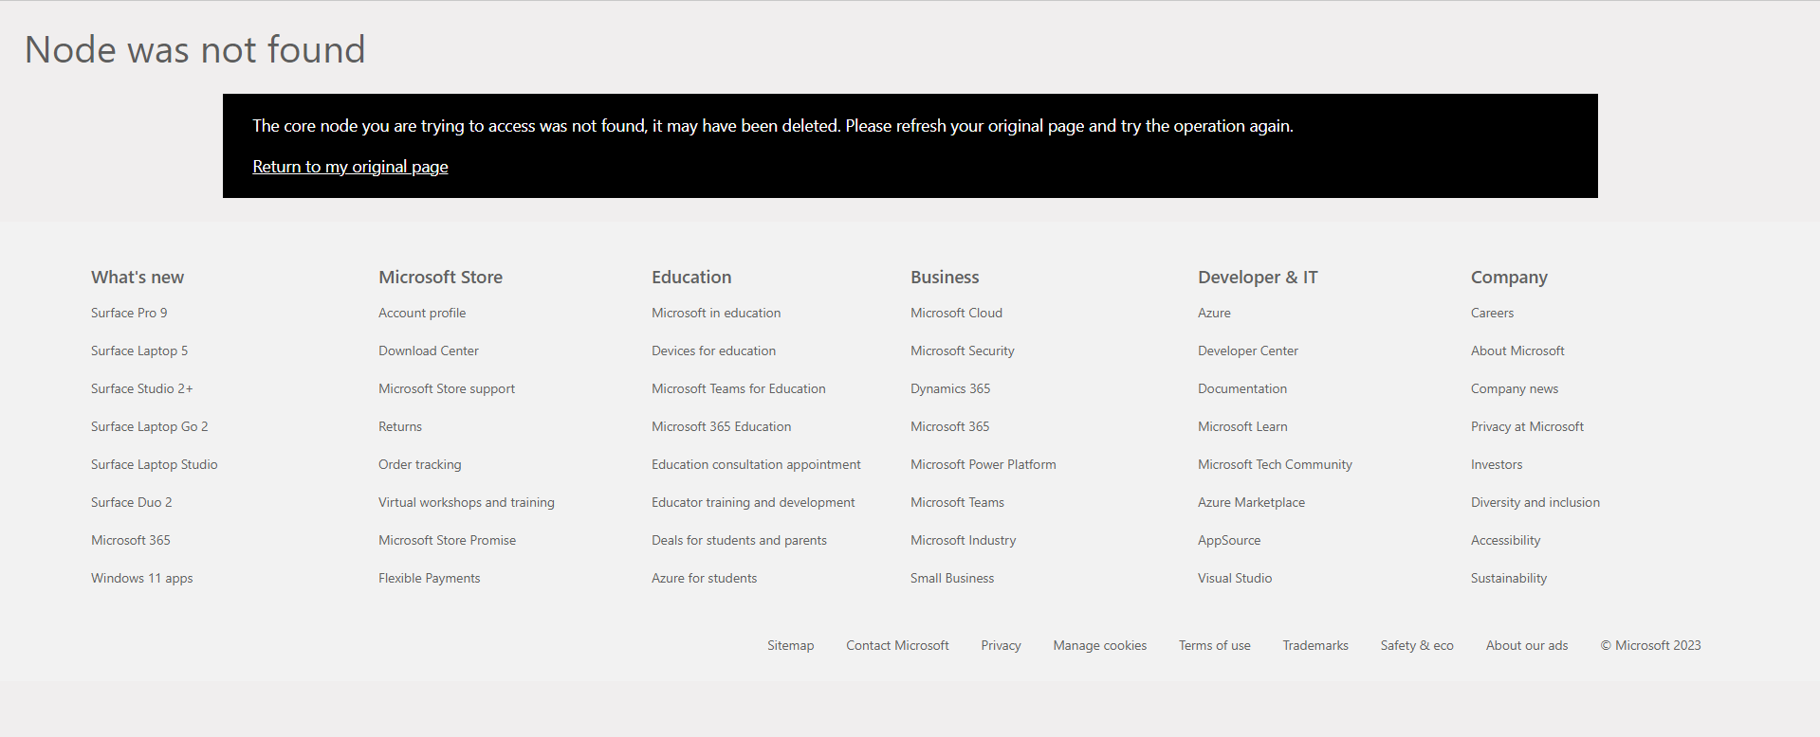Open the Microsoft Store Promise link
The image size is (1820, 737).
(448, 540)
